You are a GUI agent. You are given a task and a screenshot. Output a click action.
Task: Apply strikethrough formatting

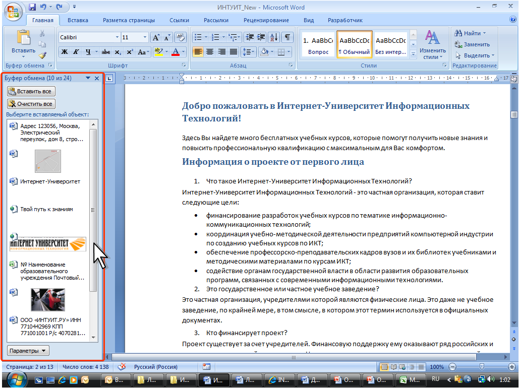[106, 52]
